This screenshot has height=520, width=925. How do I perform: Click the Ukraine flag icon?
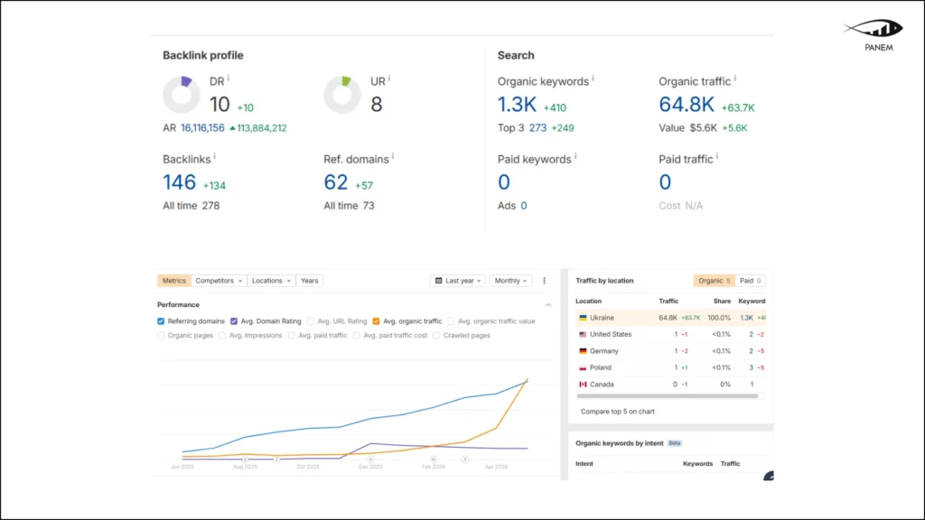583,318
